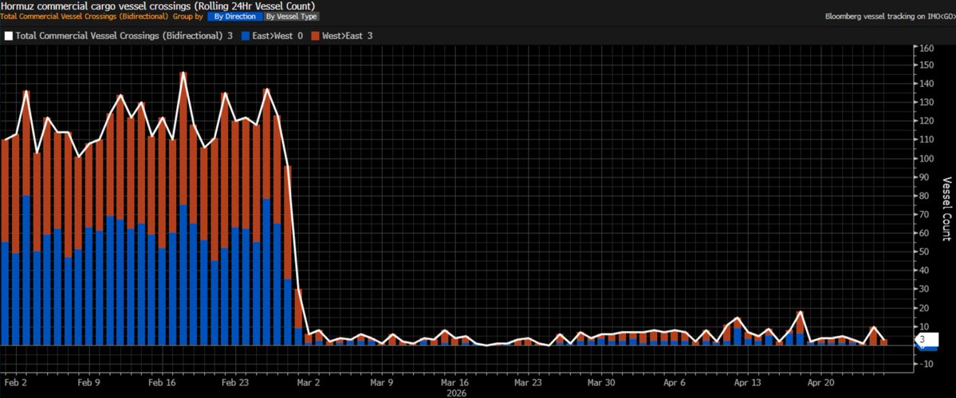Click the 80 value on the y-axis
The image size is (956, 398).
(926, 196)
